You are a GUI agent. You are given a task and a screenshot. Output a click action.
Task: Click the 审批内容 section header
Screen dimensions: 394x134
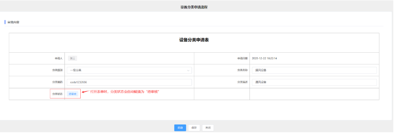[14, 22]
